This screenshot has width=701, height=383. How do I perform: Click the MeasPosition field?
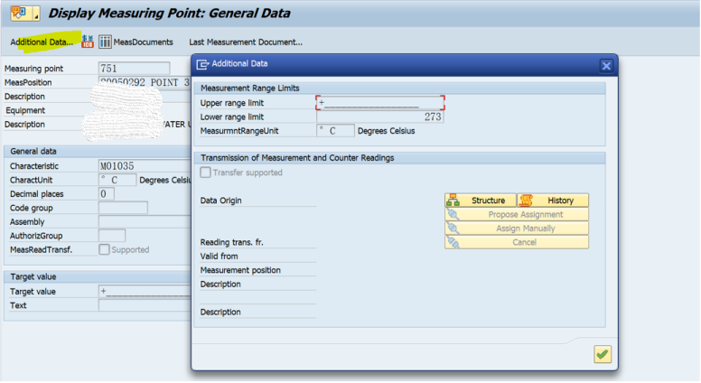coord(144,82)
